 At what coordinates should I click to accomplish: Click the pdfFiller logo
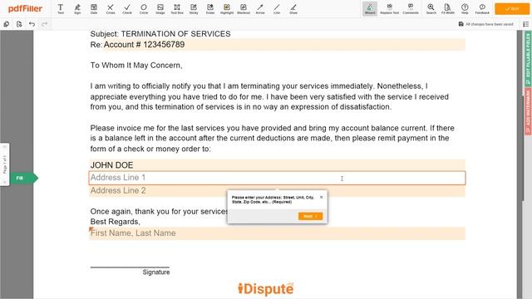25,9
